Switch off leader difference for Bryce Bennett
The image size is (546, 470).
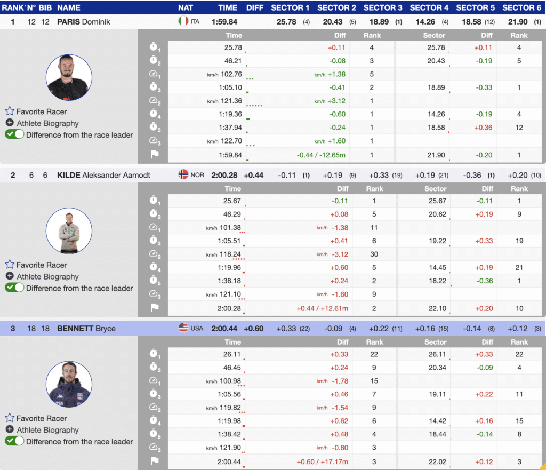(x=14, y=441)
